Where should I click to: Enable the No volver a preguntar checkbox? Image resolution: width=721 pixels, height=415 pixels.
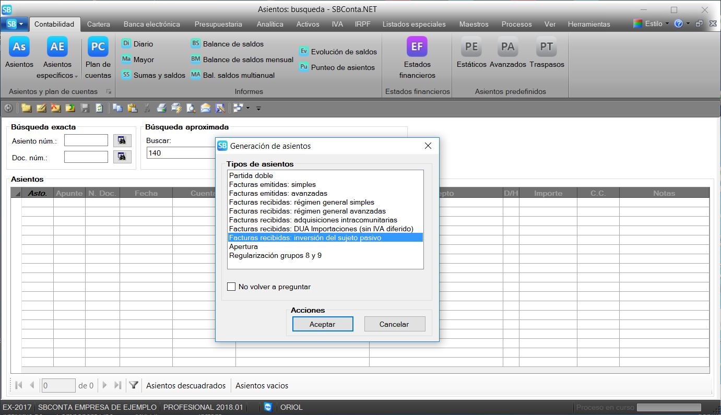(x=231, y=287)
